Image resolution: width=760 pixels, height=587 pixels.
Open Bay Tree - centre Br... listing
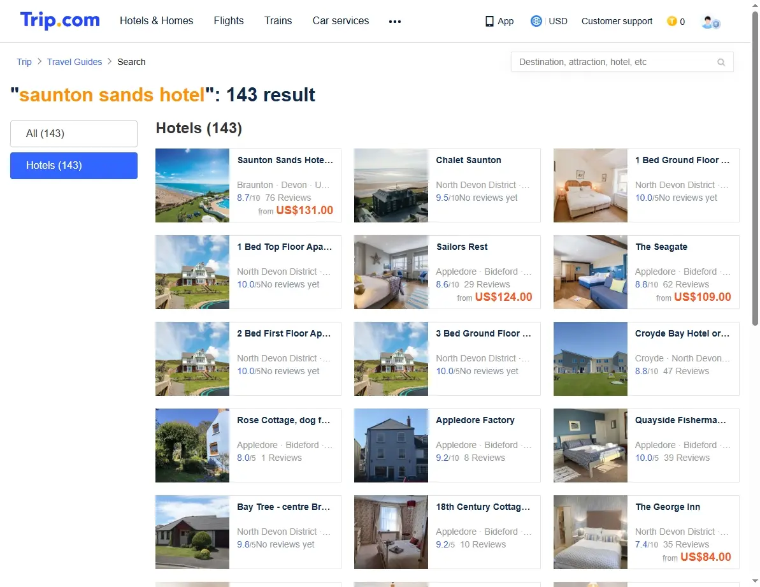click(x=283, y=507)
